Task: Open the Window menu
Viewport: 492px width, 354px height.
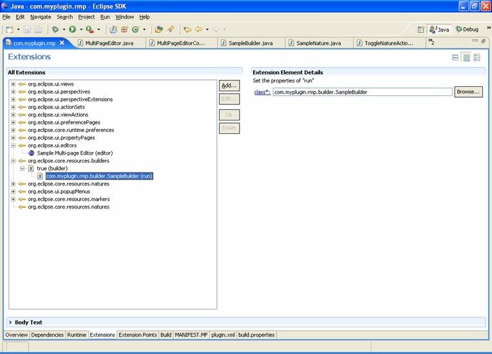Action: (124, 17)
